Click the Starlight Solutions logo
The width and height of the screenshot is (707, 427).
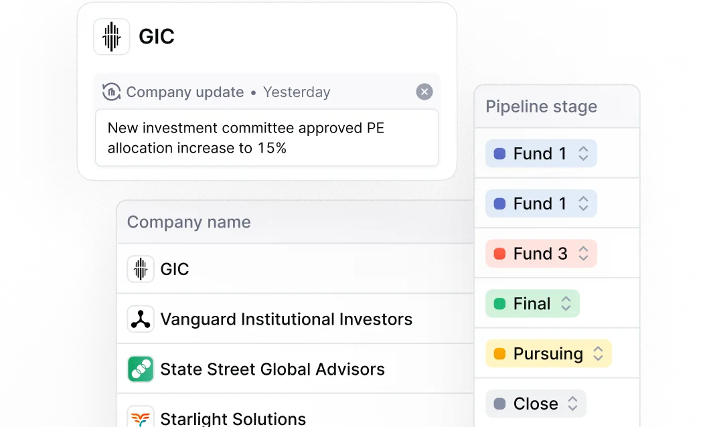point(140,418)
